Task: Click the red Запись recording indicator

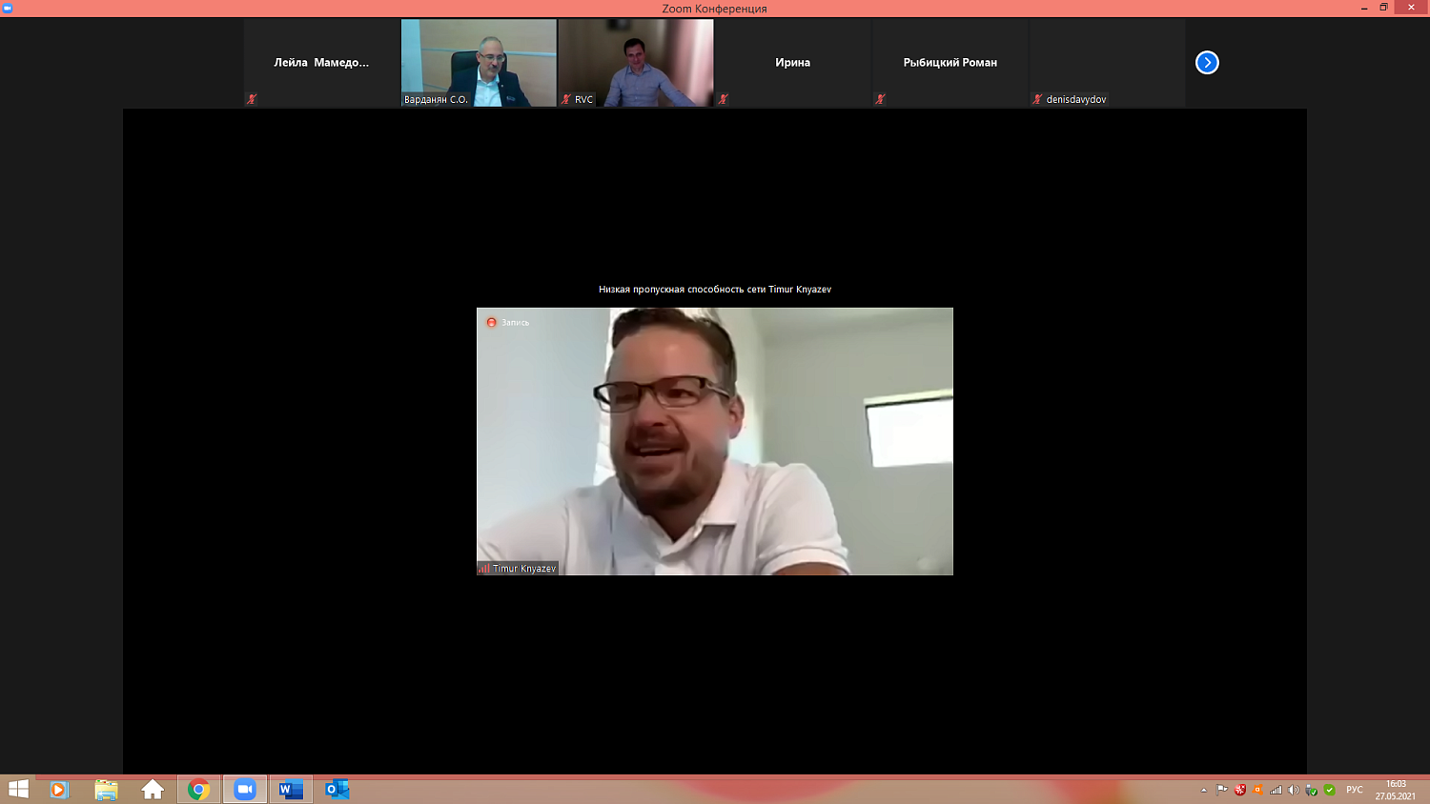Action: (492, 323)
